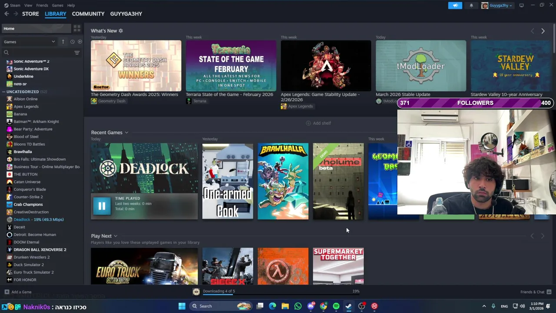556x313 pixels.
Task: Toggle the ready-to-play filter icon
Action: pyautogui.click(x=79, y=42)
